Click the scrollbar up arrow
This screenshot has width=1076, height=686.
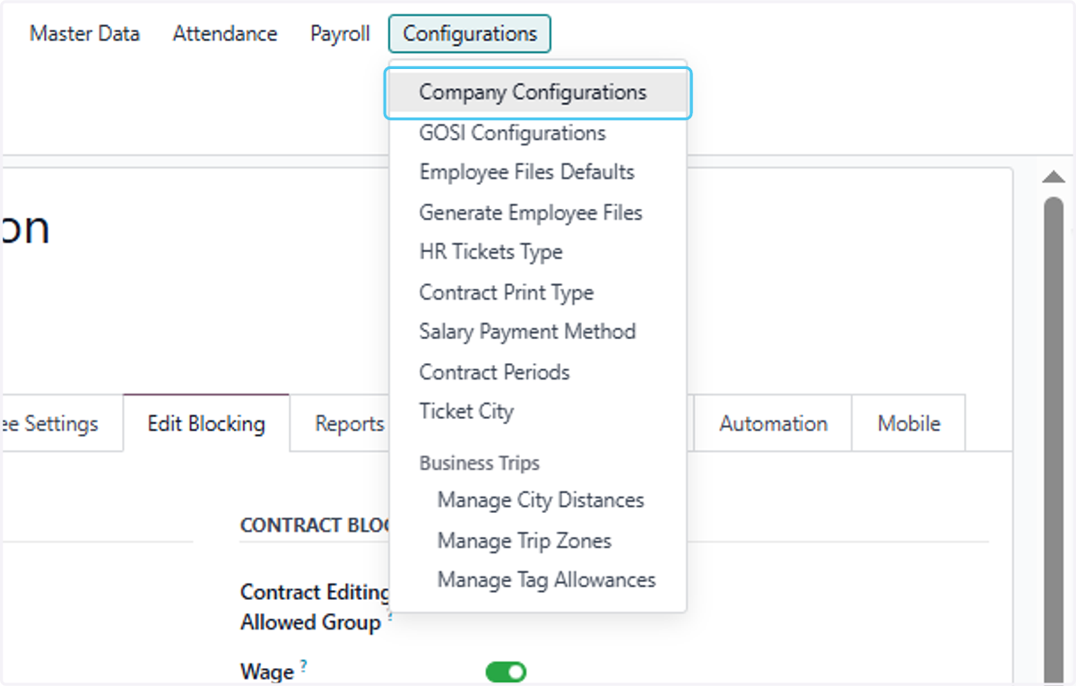(x=1054, y=178)
